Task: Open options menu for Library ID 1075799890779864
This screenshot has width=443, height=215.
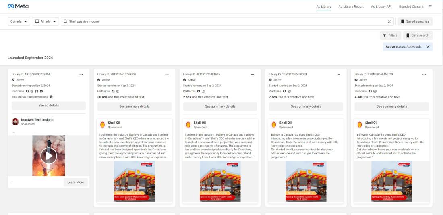Action: [x=81, y=74]
